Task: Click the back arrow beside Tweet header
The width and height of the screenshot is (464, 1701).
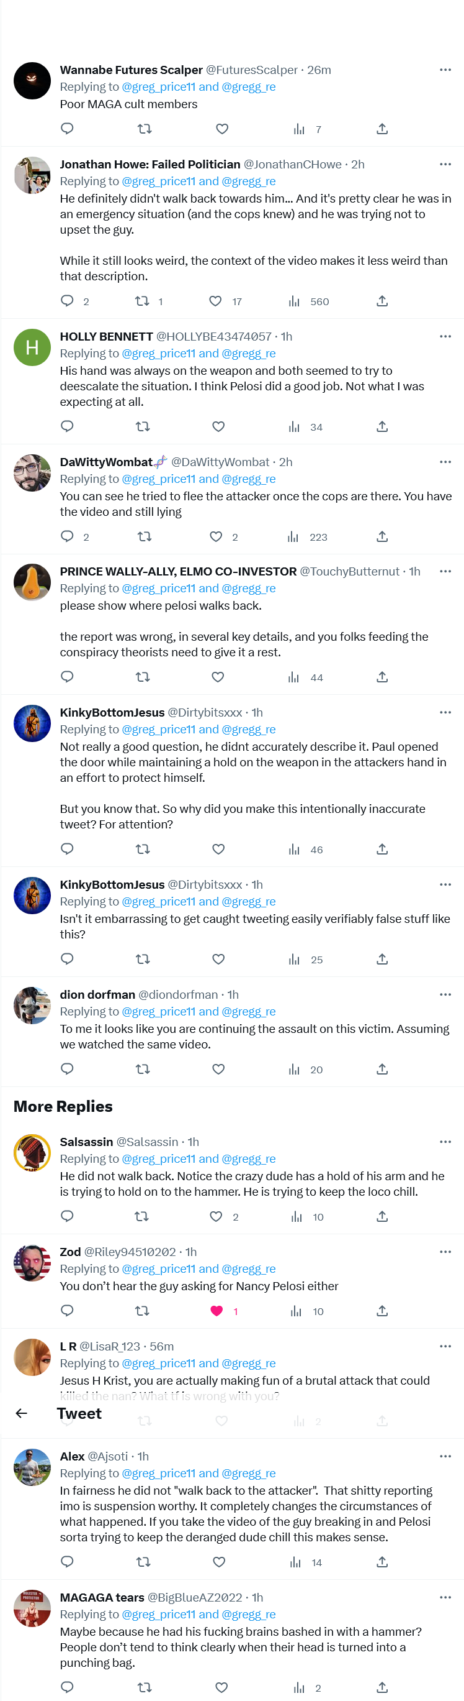Action: click(x=21, y=1413)
